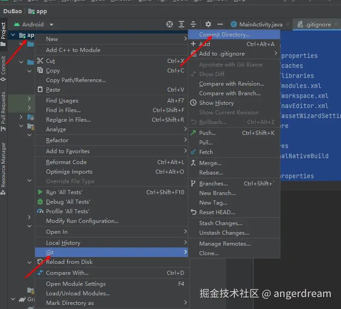Select Copy from context menu

[x=111, y=71]
